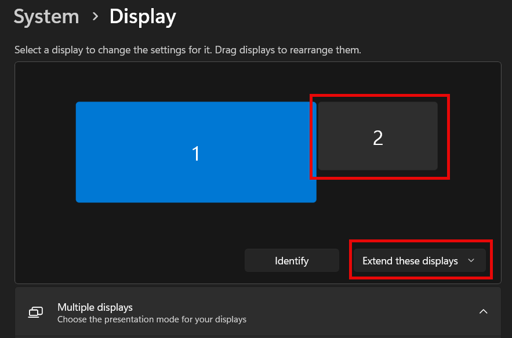Click the Identify button

(292, 261)
